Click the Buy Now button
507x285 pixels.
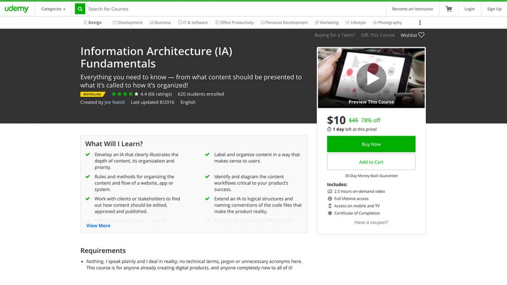point(370,144)
